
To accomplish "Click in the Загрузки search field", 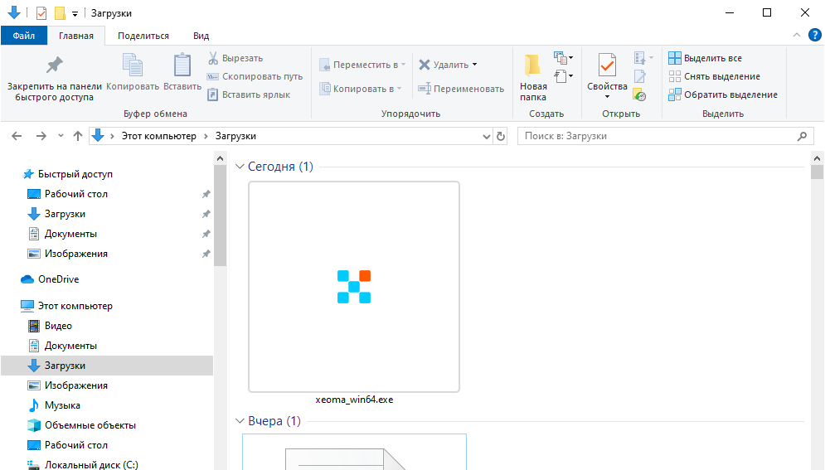I will click(655, 136).
